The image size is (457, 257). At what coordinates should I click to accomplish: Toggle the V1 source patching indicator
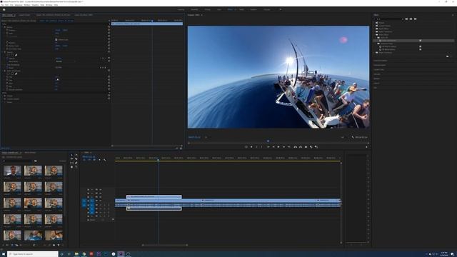[84, 201]
